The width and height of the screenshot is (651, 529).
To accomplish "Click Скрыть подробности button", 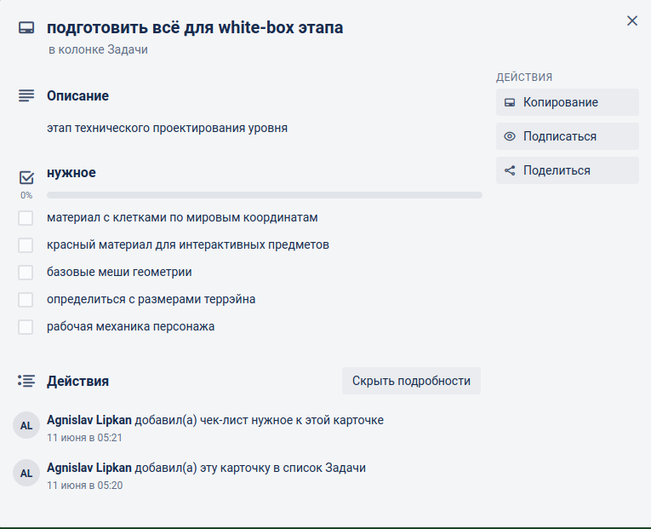I will coord(411,381).
